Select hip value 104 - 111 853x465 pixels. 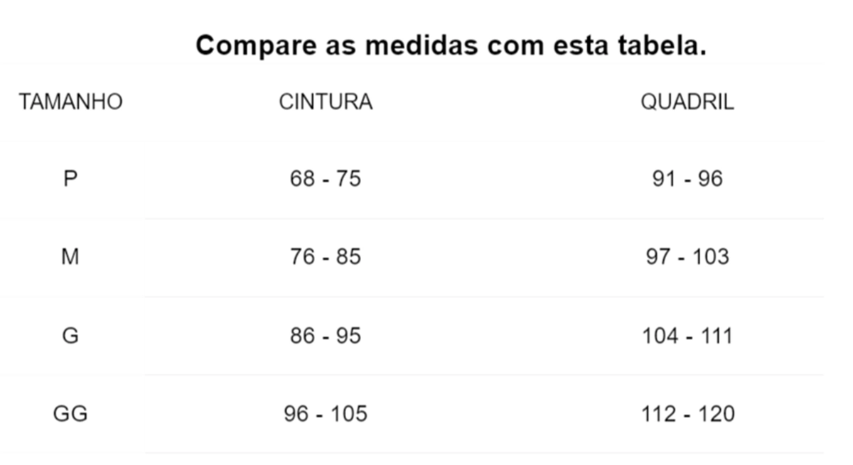687,335
